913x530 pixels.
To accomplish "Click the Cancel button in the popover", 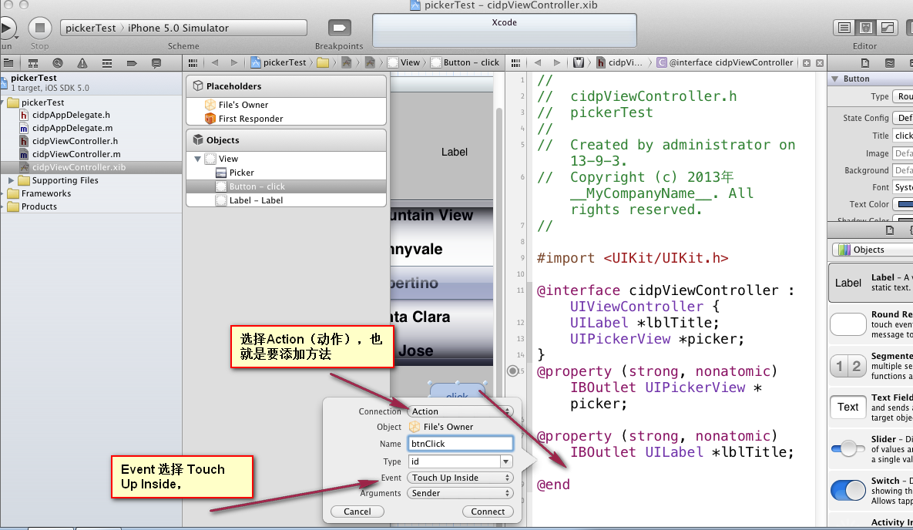I will tap(357, 512).
